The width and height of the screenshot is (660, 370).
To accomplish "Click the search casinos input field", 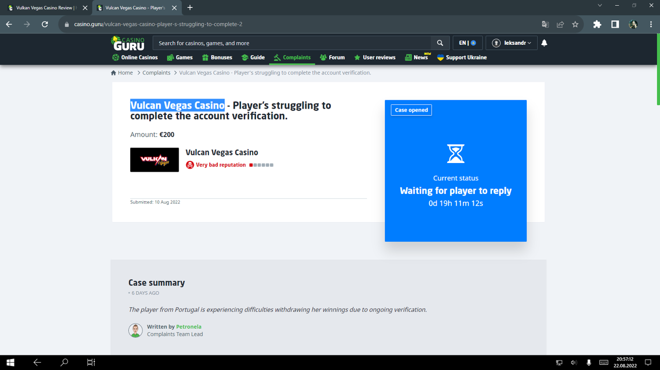I will [293, 43].
